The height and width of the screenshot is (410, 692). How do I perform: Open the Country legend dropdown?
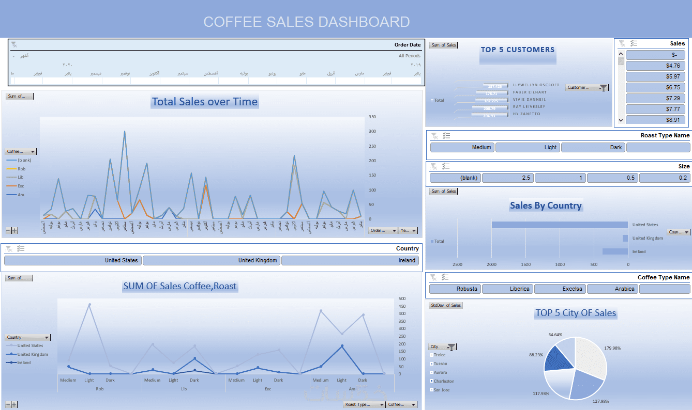[x=28, y=337]
